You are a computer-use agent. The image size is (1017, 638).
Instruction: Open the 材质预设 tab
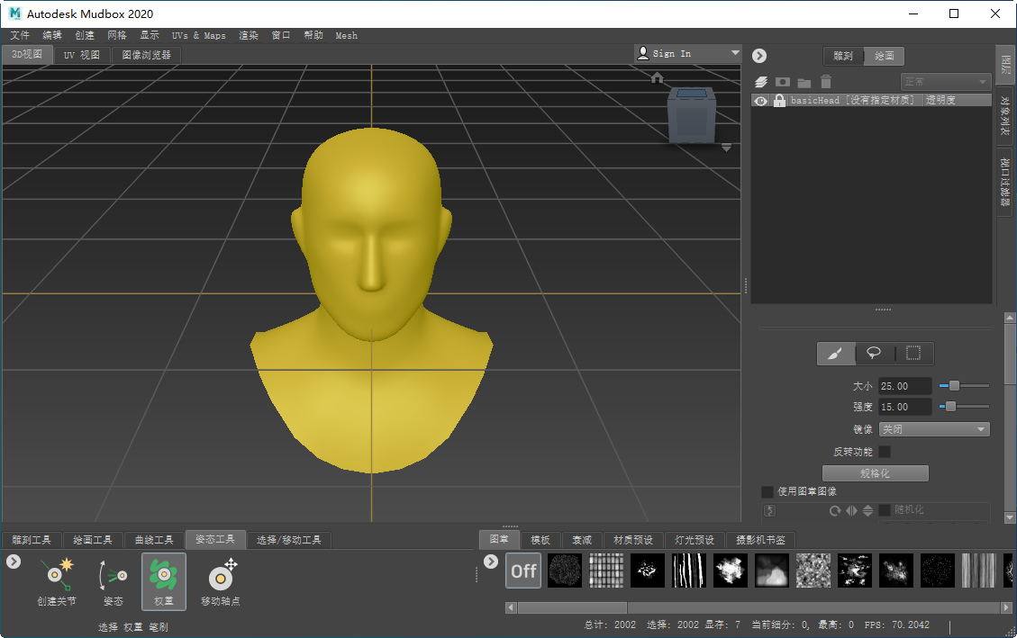click(633, 540)
